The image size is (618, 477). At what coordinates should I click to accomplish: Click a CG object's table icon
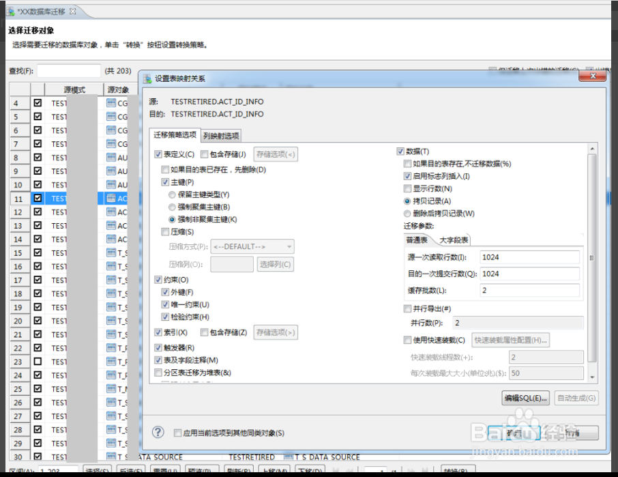(112, 102)
